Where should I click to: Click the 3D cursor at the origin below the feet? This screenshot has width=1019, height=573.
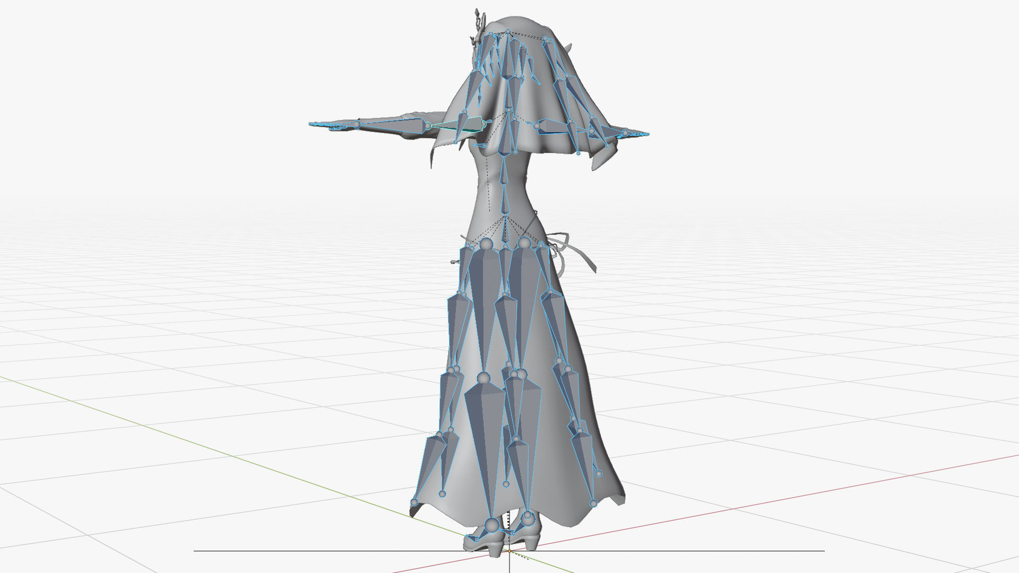coord(509,551)
